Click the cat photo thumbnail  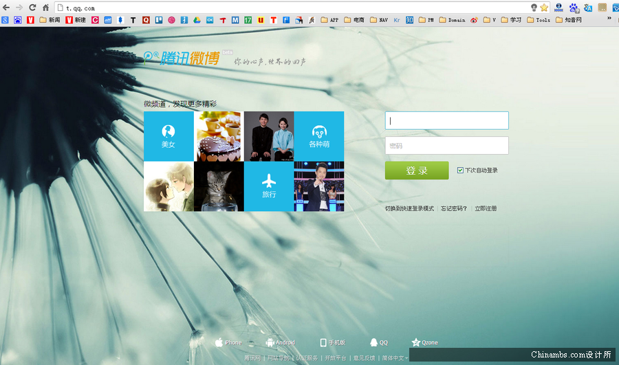pyautogui.click(x=219, y=186)
